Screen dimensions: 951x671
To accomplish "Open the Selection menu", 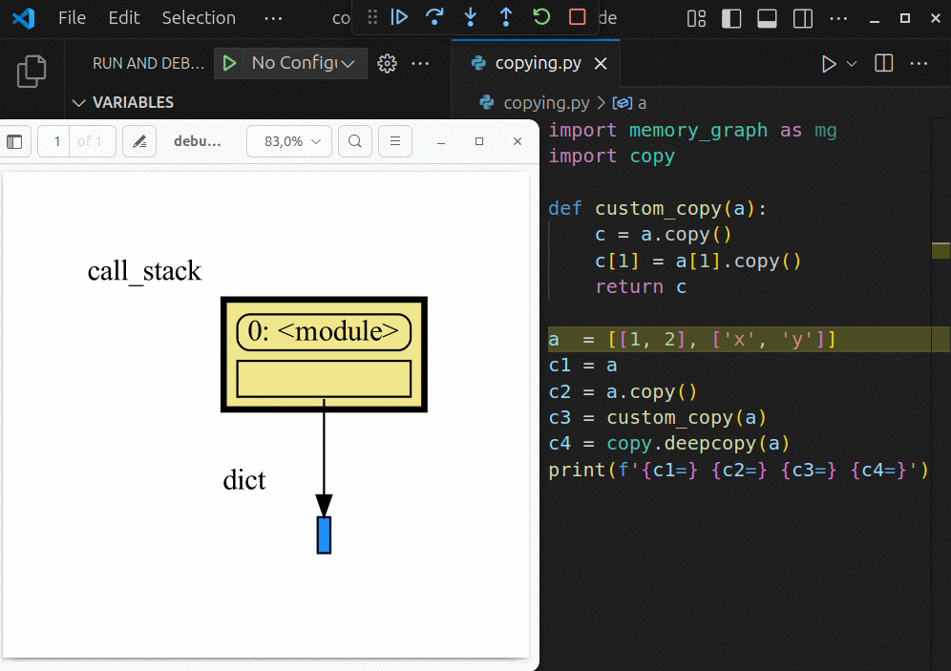I will pos(198,17).
